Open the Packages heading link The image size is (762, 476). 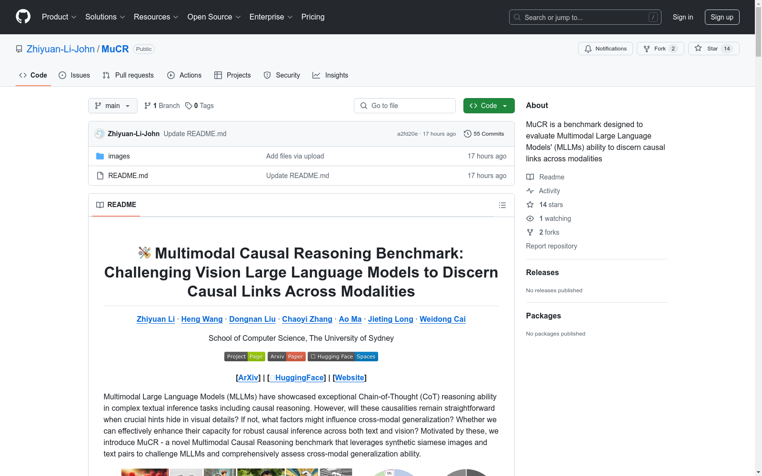point(543,316)
